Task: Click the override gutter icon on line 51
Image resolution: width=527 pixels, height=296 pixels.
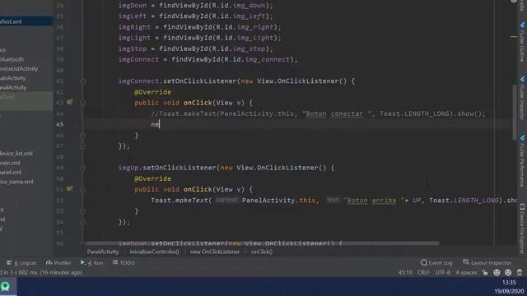Action: tap(69, 188)
